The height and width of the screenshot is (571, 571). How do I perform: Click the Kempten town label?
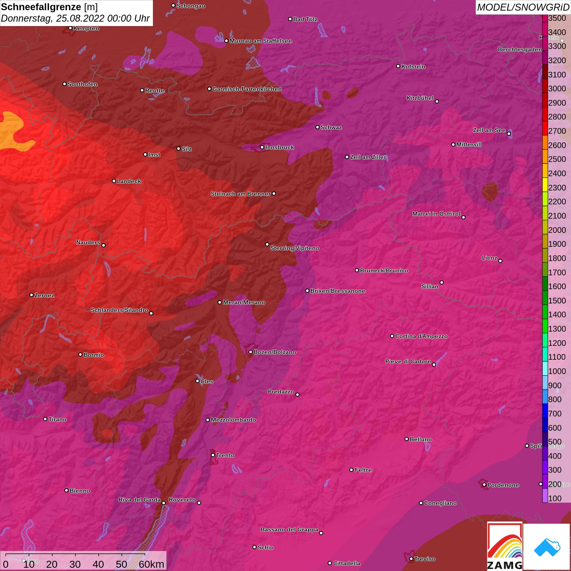click(86, 28)
